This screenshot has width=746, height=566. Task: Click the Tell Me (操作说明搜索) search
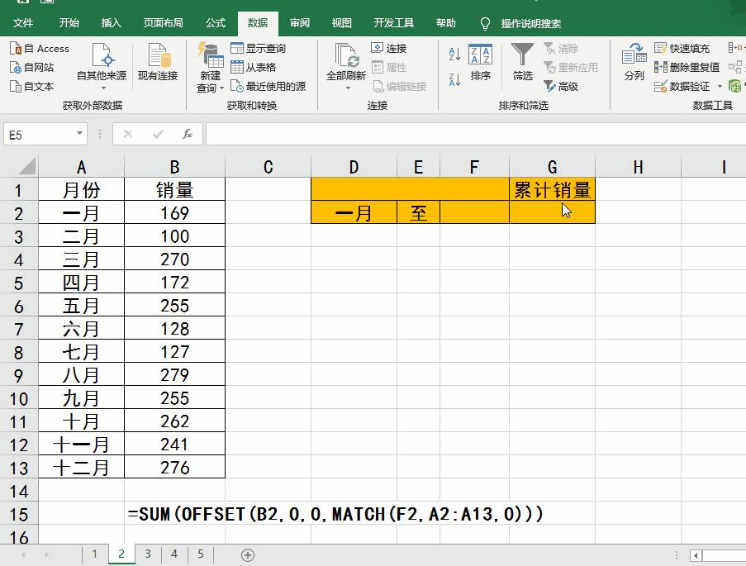[x=520, y=23]
